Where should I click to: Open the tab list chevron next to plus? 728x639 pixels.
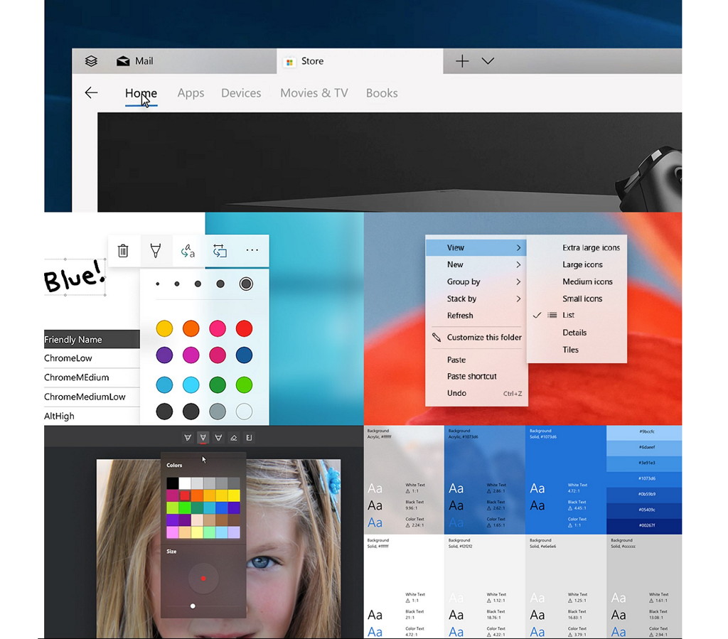coord(488,61)
